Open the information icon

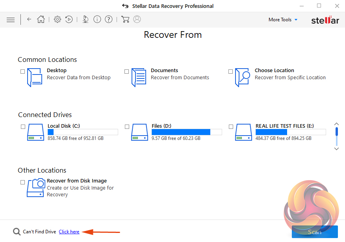pyautogui.click(x=97, y=19)
